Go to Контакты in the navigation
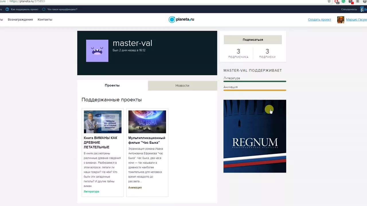This screenshot has height=206, width=367. 45,20
